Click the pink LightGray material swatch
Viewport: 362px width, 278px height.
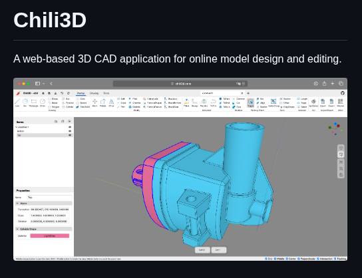click(x=50, y=236)
